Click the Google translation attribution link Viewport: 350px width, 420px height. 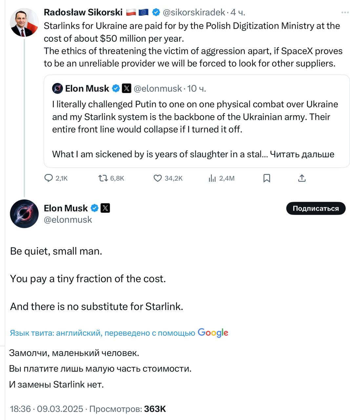pyautogui.click(x=213, y=333)
